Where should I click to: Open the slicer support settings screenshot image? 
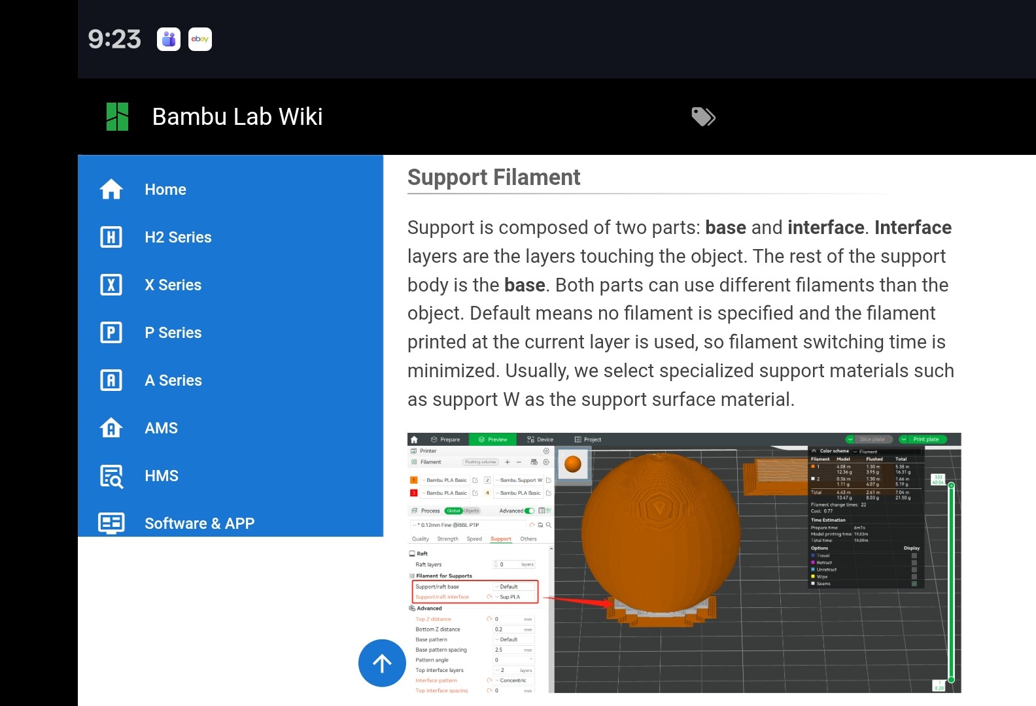684,563
